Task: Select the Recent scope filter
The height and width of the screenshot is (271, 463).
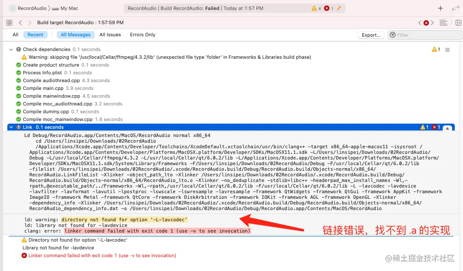Action: pyautogui.click(x=35, y=35)
